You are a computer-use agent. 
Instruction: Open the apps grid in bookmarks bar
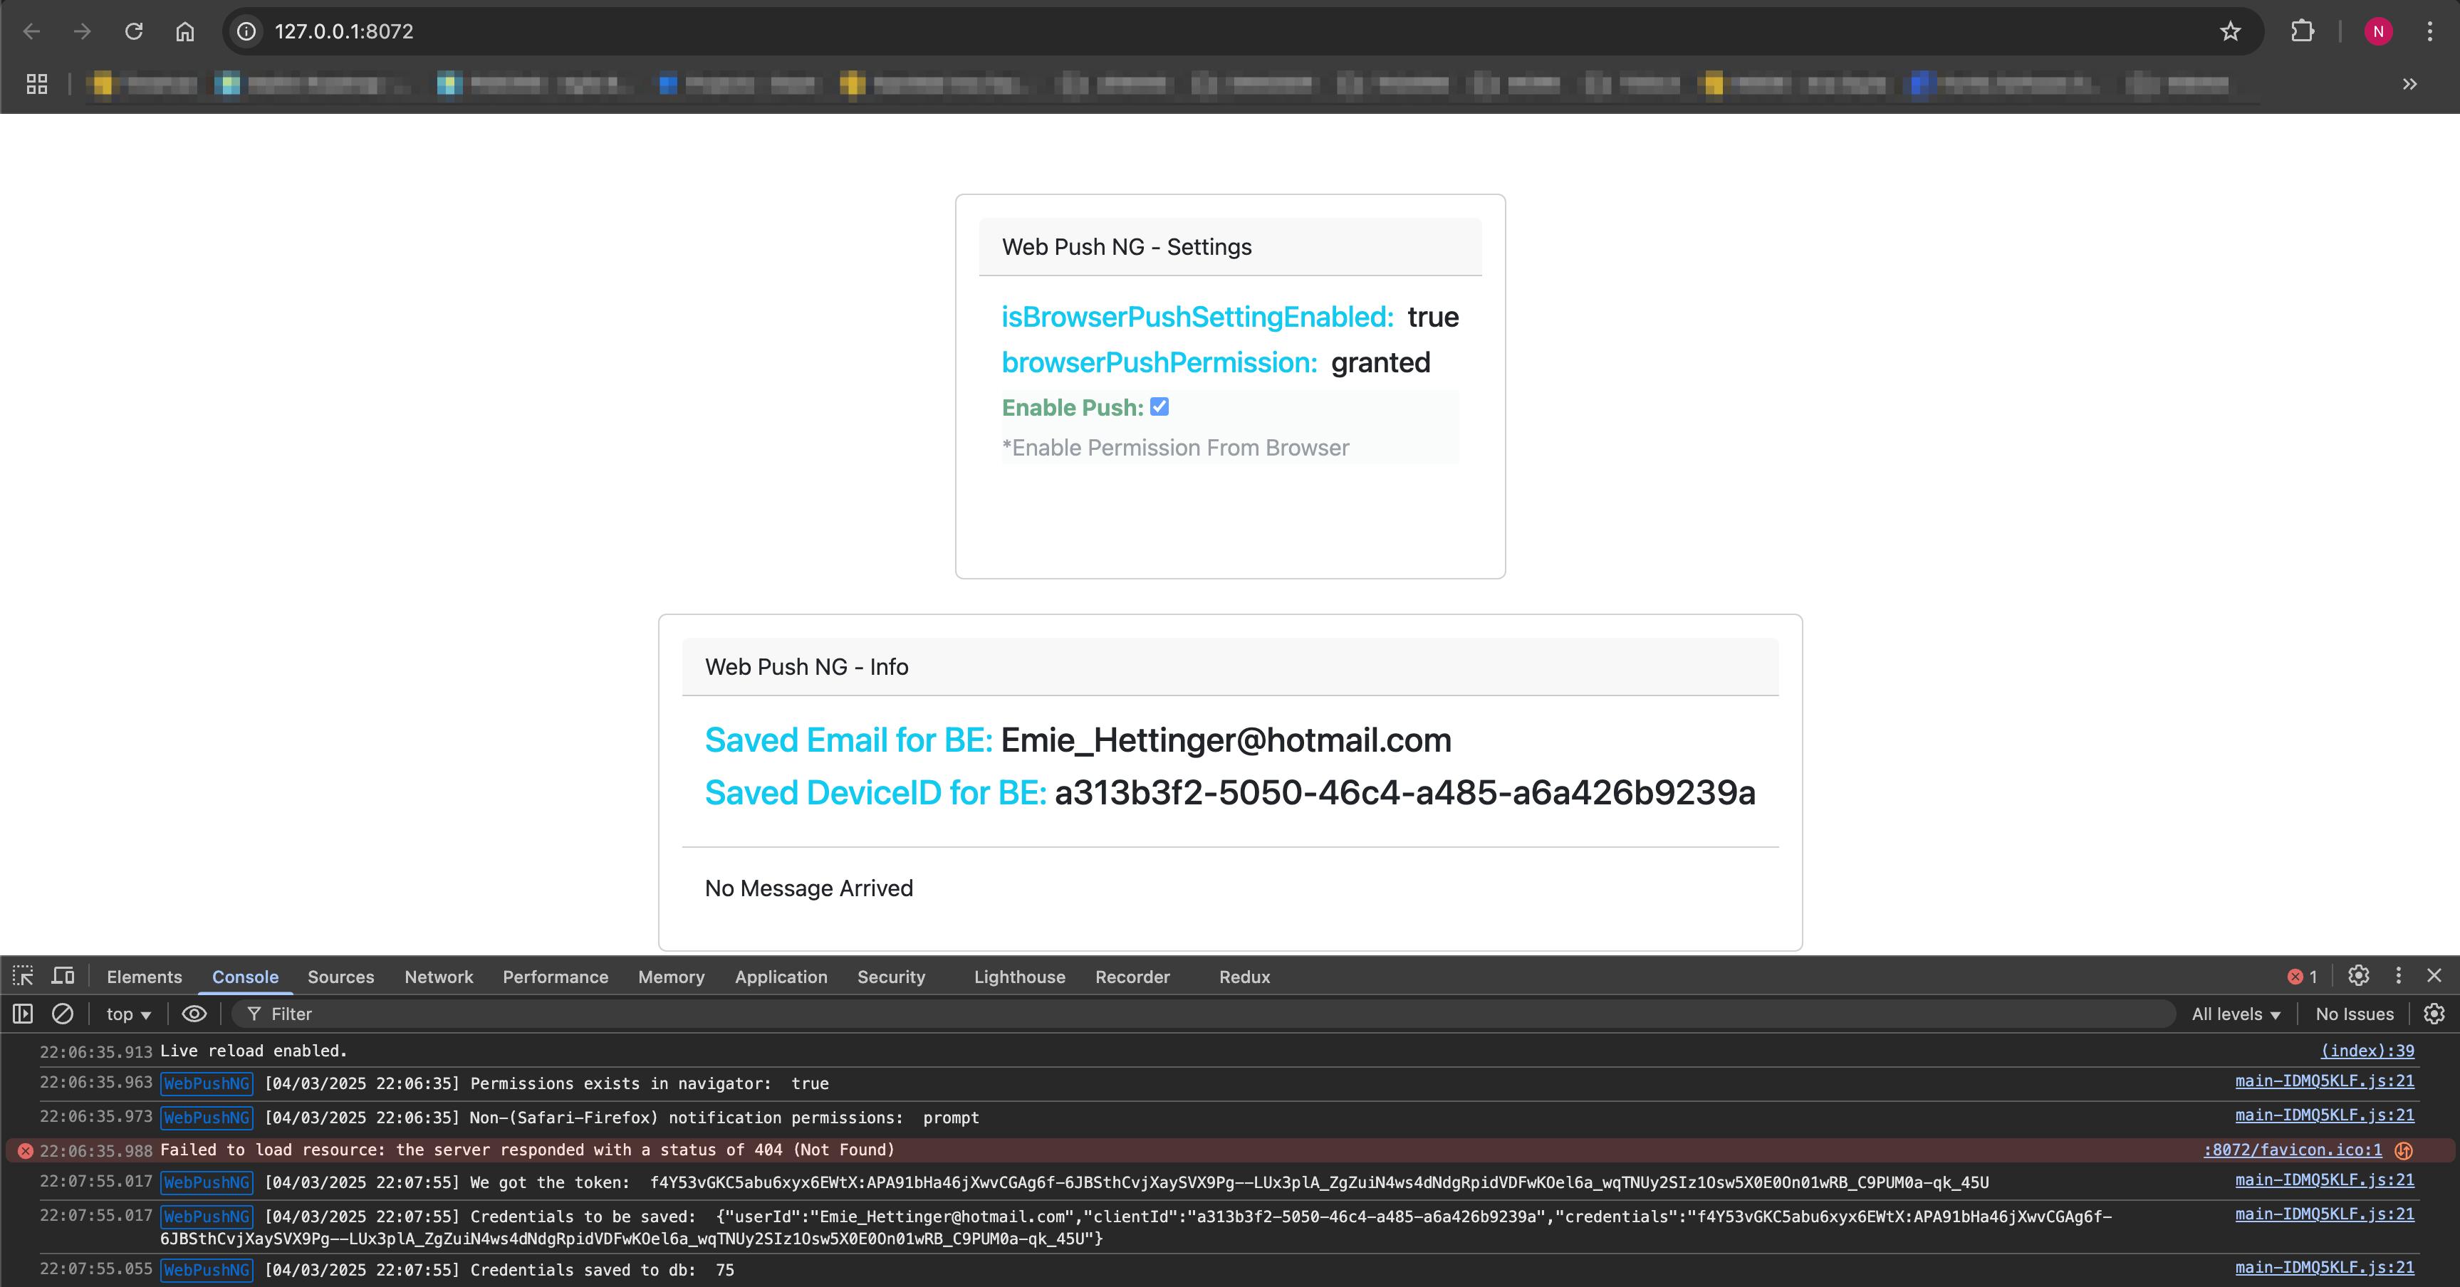(37, 84)
